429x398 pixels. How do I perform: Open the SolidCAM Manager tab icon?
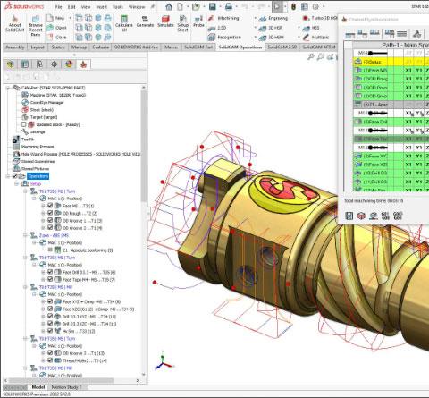click(83, 64)
